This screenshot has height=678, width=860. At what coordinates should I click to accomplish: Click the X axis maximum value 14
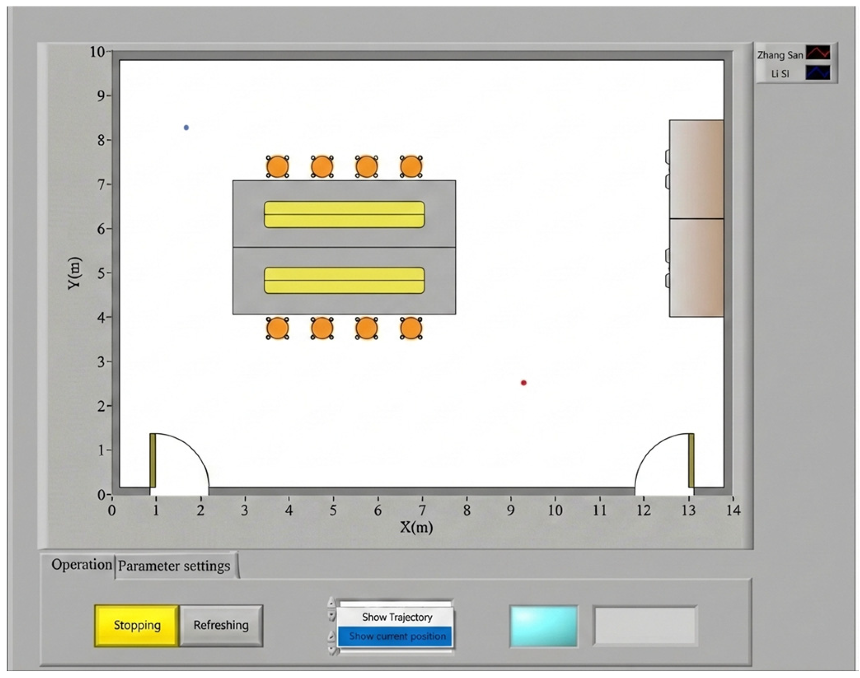click(x=733, y=510)
